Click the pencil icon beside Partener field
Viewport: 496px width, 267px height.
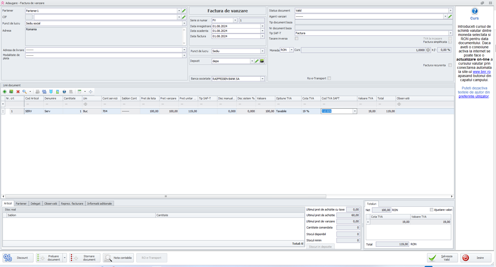point(184,11)
